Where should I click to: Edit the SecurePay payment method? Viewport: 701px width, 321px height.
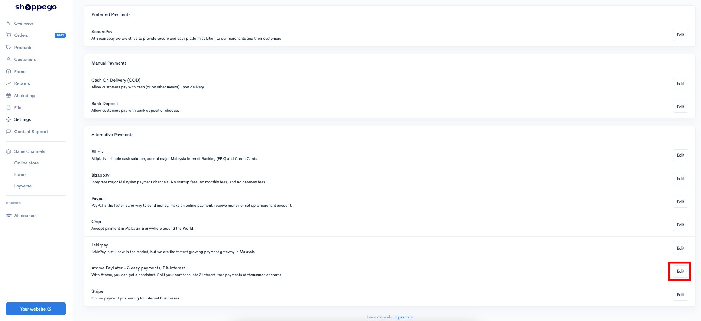680,35
